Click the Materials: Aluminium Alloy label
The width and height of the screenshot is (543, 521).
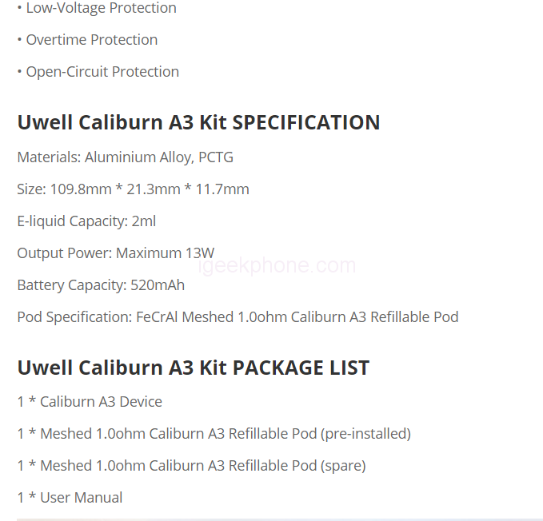point(104,157)
